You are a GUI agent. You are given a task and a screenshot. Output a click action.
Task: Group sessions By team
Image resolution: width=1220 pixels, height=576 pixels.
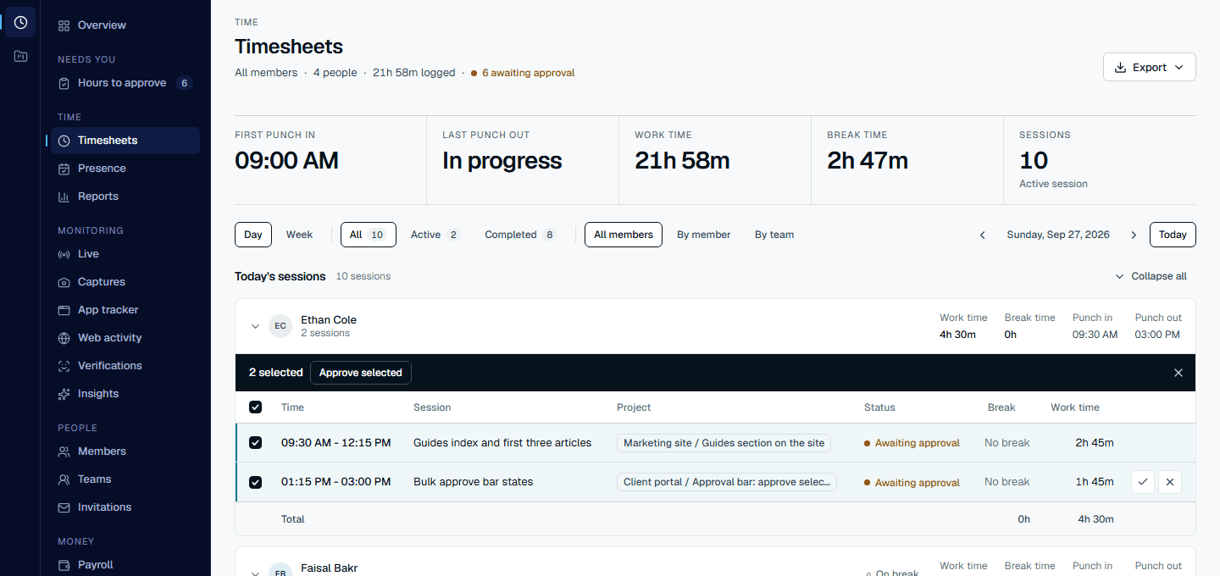point(774,235)
